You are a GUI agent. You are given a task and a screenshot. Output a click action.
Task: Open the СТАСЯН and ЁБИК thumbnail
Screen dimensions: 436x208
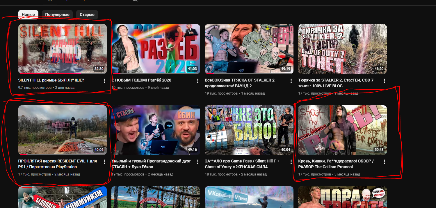156,130
